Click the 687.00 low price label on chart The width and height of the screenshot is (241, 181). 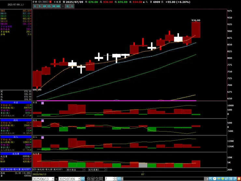[x=37, y=90]
